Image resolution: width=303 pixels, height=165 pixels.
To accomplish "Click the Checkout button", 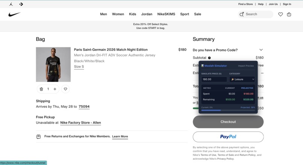I will [228, 122].
